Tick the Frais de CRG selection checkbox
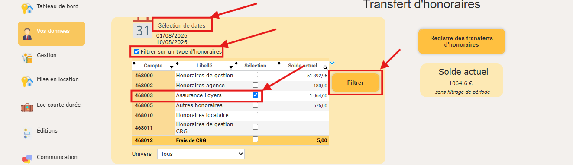 pos(255,140)
